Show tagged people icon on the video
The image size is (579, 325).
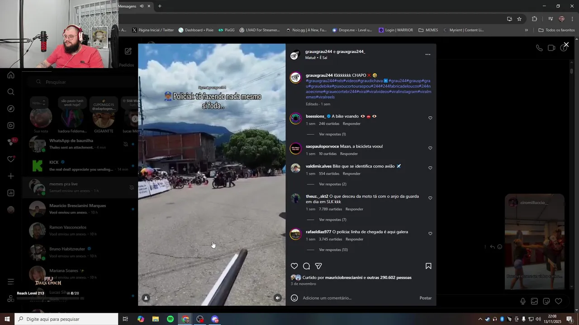coord(146,298)
